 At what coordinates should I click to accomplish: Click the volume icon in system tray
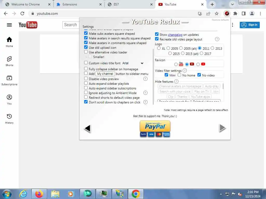point(240,194)
